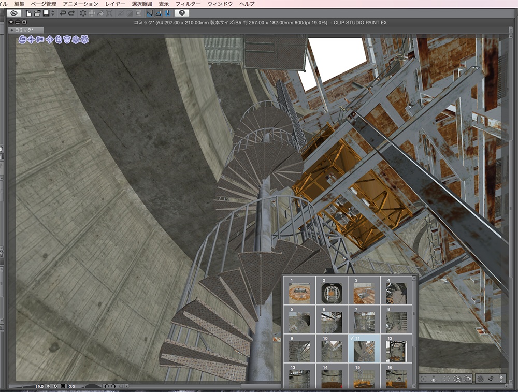Click the Deselect command icon
This screenshot has width=518, height=392.
(x=121, y=13)
